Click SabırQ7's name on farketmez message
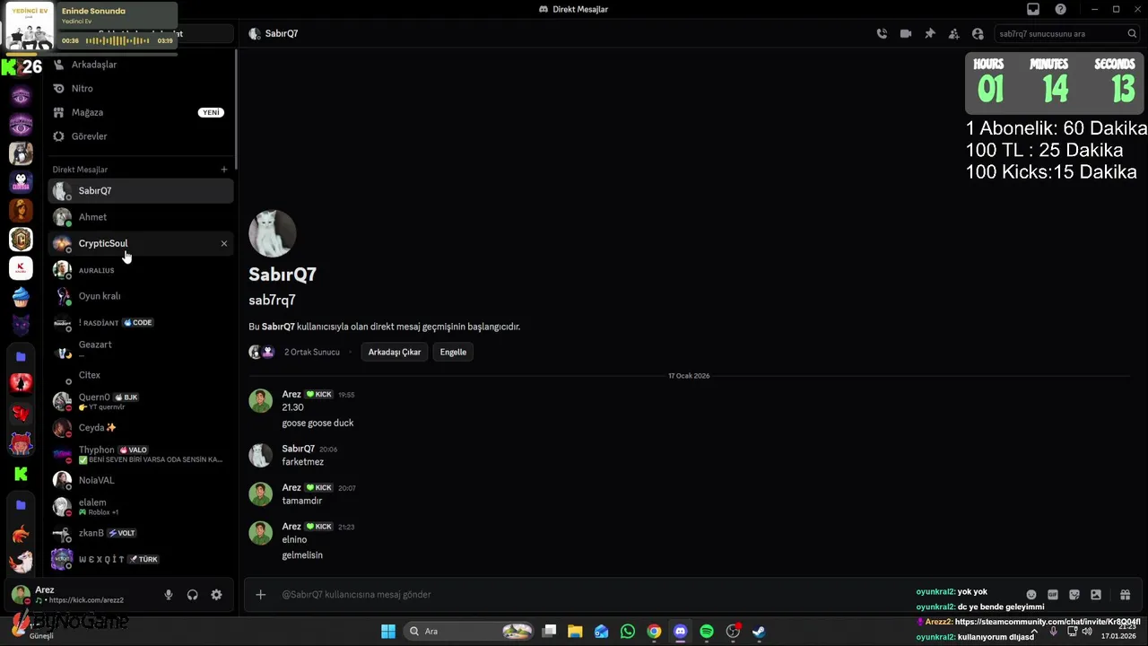Viewport: 1148px width, 646px height. [x=299, y=449]
